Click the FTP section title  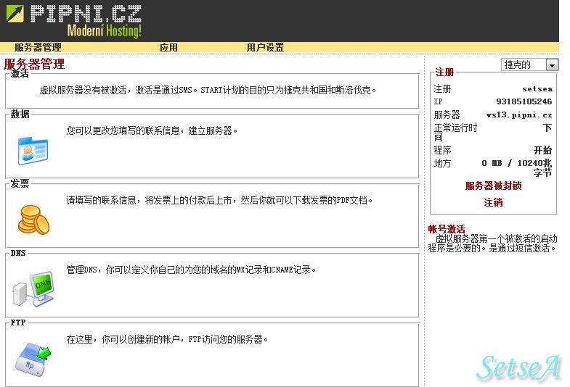pos(18,322)
